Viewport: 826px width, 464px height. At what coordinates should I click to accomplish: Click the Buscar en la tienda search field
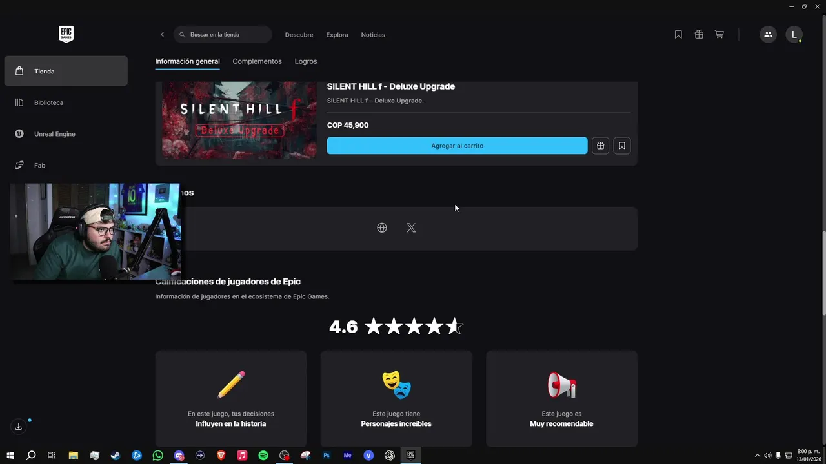[223, 35]
